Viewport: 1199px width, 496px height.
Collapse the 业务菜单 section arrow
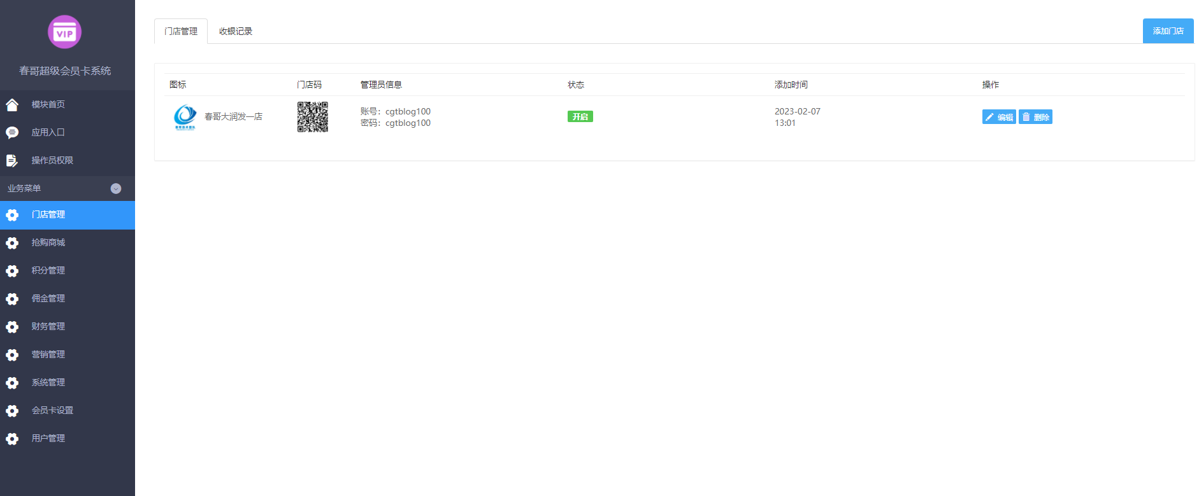(x=116, y=188)
